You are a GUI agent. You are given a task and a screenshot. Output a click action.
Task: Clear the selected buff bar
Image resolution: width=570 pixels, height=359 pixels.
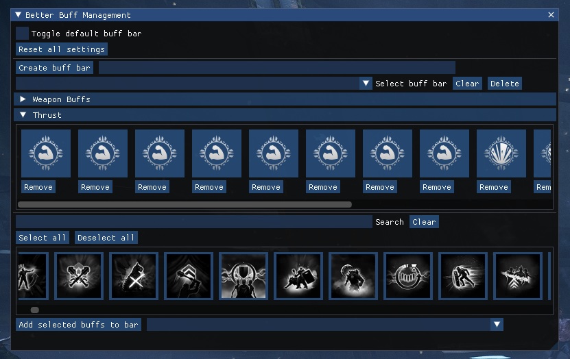pyautogui.click(x=467, y=83)
